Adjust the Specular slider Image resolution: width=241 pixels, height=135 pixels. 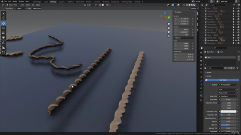click(229, 125)
